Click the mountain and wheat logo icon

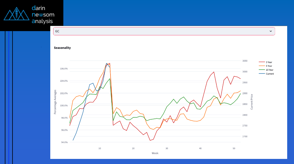pyautogui.click(x=16, y=14)
